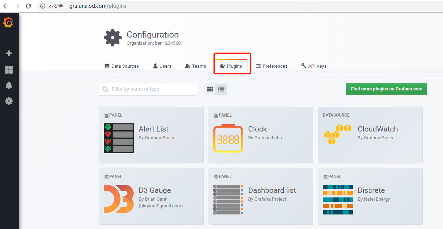This screenshot has width=443, height=229.
Task: Click the site info icon in address bar
Action: point(43,6)
